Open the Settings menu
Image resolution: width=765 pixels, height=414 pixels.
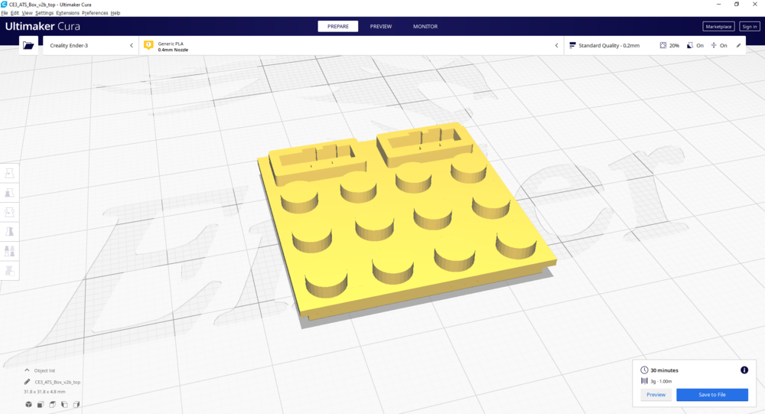(x=44, y=13)
